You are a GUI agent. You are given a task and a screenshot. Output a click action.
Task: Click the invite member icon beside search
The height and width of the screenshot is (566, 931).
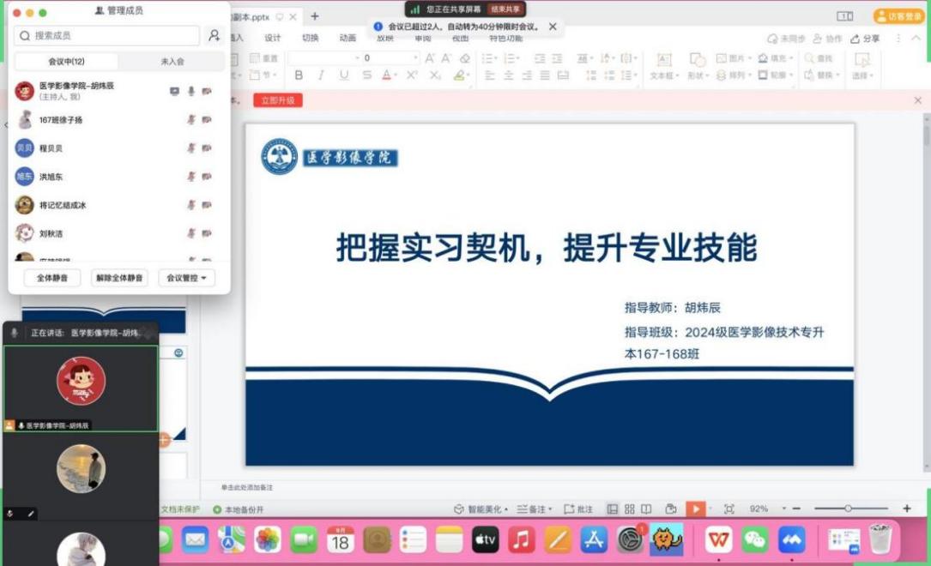click(x=215, y=36)
